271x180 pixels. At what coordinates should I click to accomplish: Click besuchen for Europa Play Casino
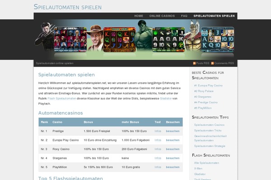click(173, 140)
